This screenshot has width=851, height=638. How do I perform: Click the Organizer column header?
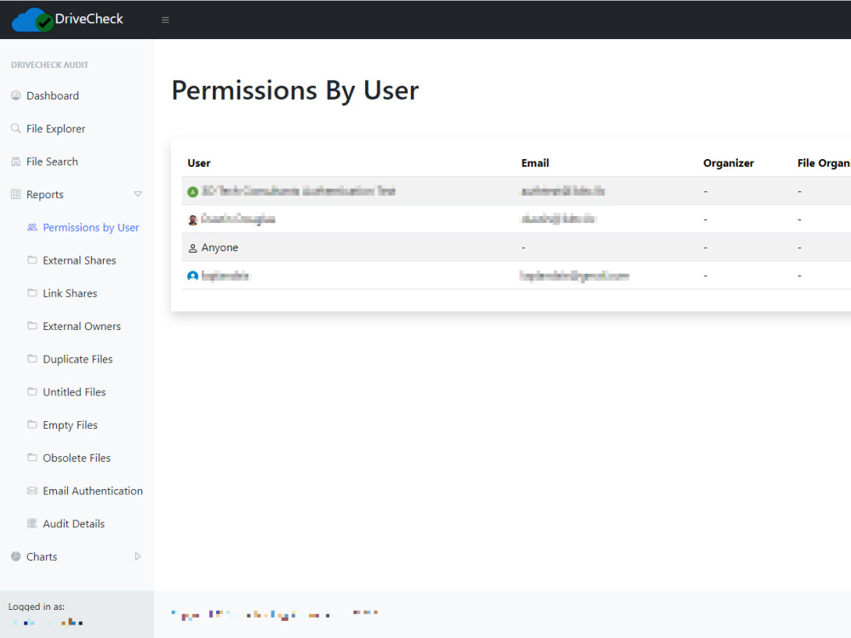728,162
